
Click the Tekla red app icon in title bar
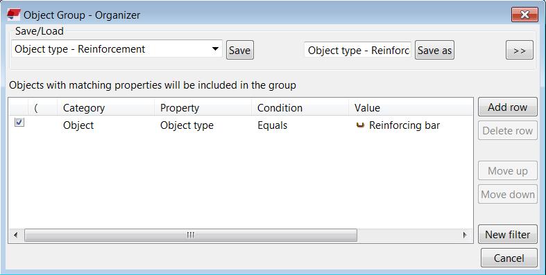point(14,15)
